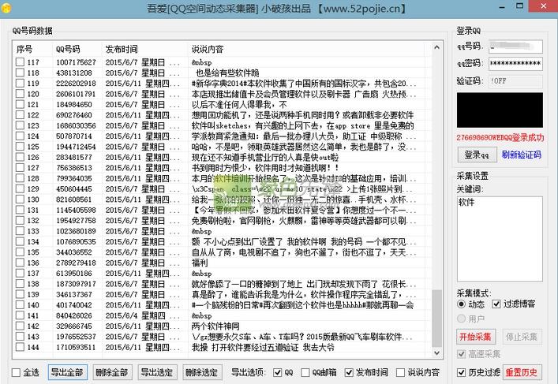Check the row 144 checkbox
Viewport: 558px width, 384px height.
pyautogui.click(x=20, y=347)
